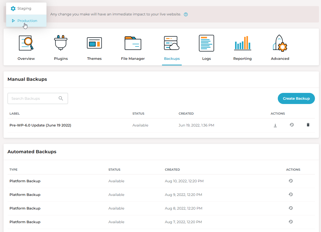Click the Search Backups input field
The width and height of the screenshot is (321, 232).
(38, 98)
